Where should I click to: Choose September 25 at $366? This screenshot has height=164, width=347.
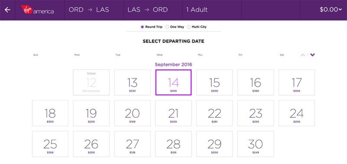pos(50,144)
